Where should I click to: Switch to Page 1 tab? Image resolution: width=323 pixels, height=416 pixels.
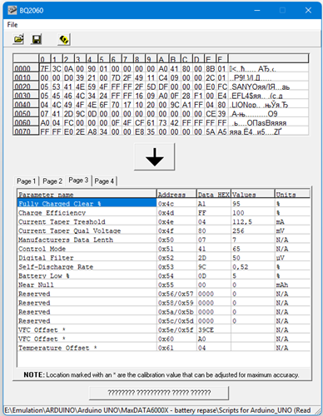[26, 181]
